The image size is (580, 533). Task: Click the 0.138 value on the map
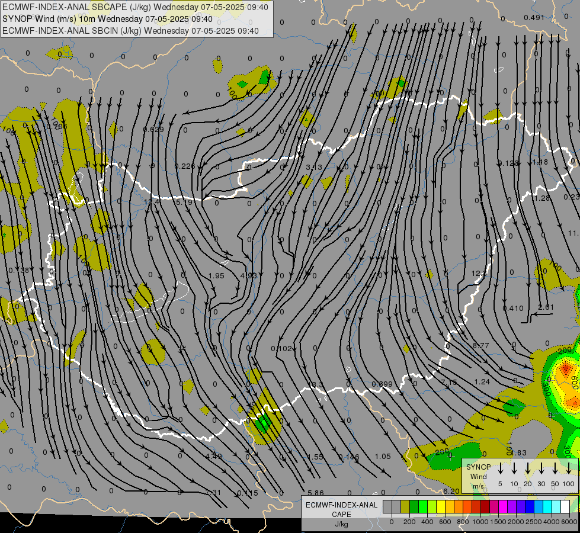click(x=18, y=271)
